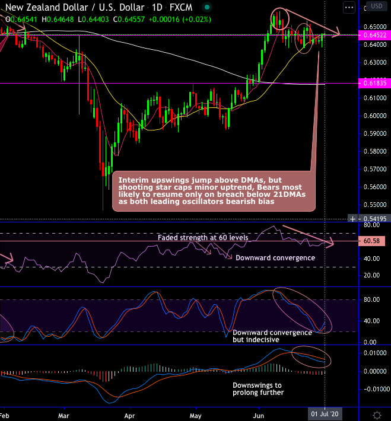Viewport: 391px width, 421px height.
Task: Click the 0.54195 crosshair price label
Action: tap(375, 219)
